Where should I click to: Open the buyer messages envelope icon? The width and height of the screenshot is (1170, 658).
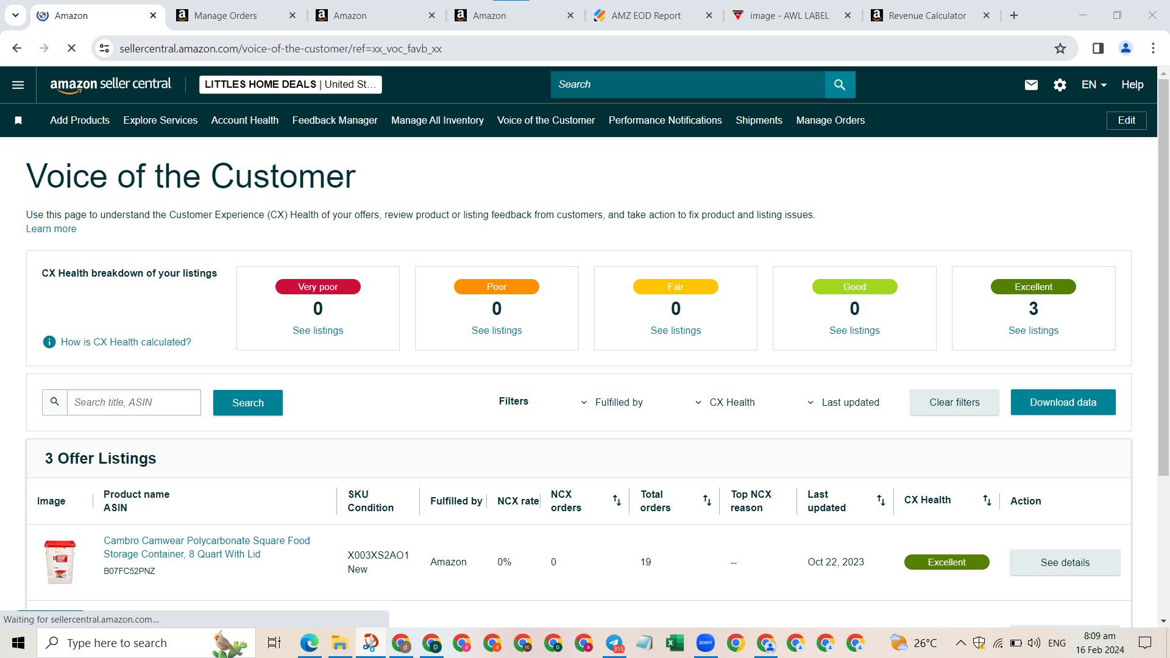pos(1031,85)
